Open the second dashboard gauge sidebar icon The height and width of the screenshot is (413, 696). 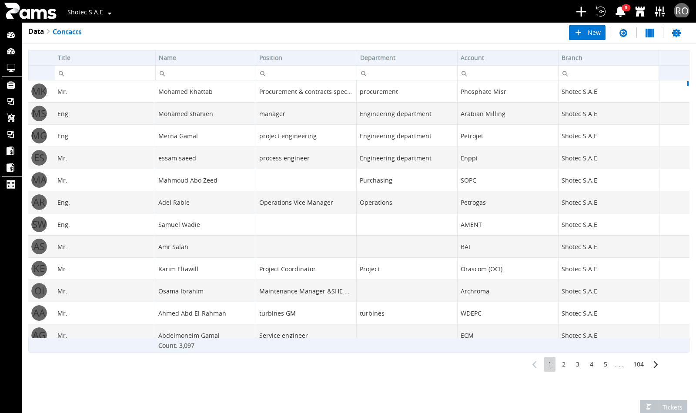11,51
